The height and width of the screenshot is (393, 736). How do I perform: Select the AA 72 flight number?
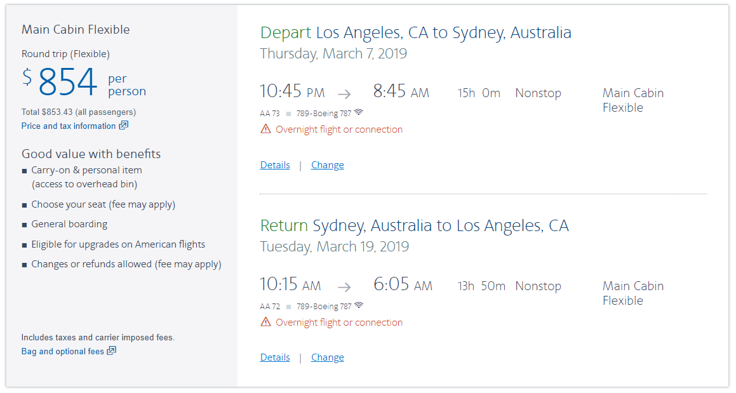click(x=270, y=307)
